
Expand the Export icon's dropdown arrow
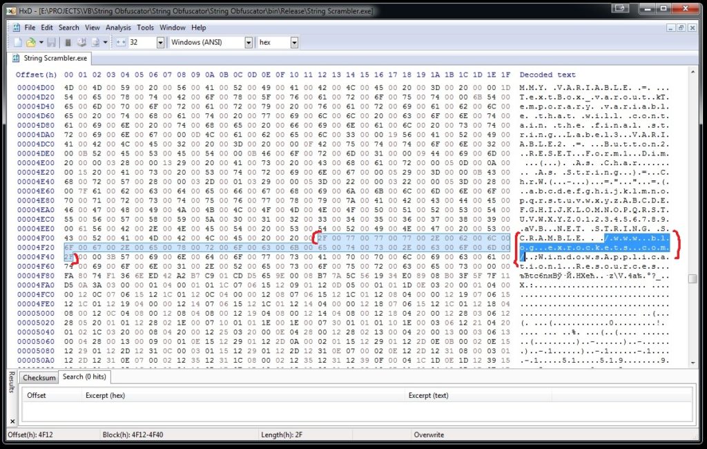point(104,41)
